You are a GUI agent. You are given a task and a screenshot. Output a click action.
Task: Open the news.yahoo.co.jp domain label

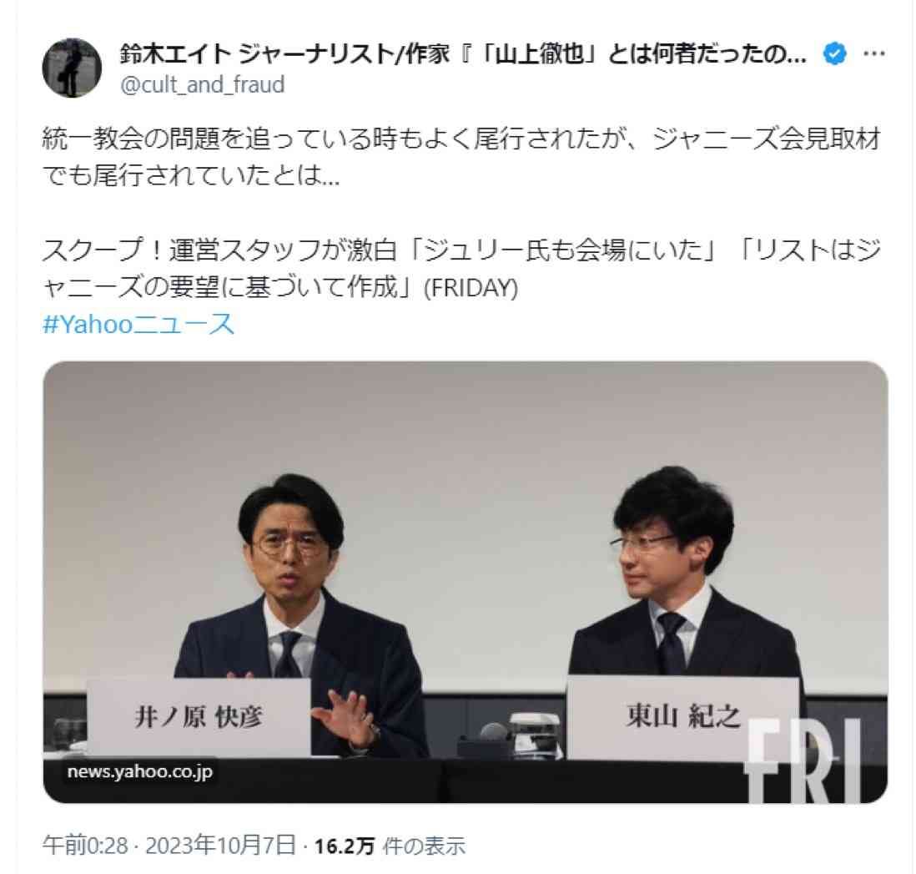tap(140, 771)
